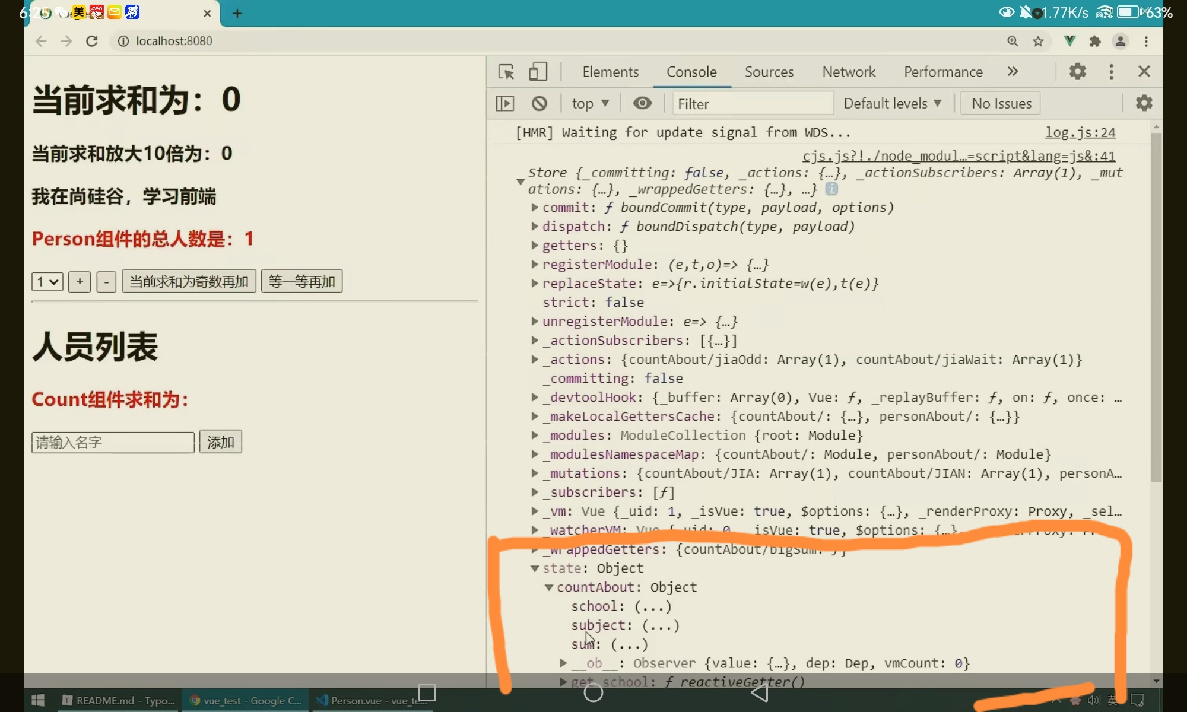Switch to the Sources tab
The width and height of the screenshot is (1187, 712).
pos(769,72)
